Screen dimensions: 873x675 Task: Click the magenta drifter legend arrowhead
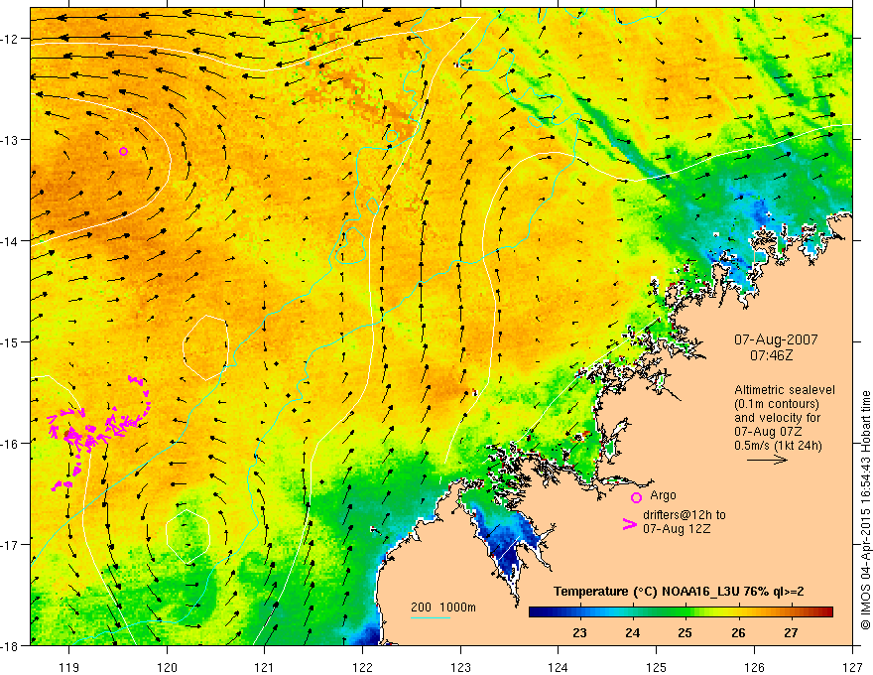tap(629, 524)
